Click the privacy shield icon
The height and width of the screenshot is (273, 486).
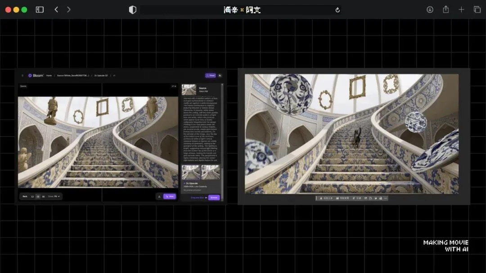[132, 9]
